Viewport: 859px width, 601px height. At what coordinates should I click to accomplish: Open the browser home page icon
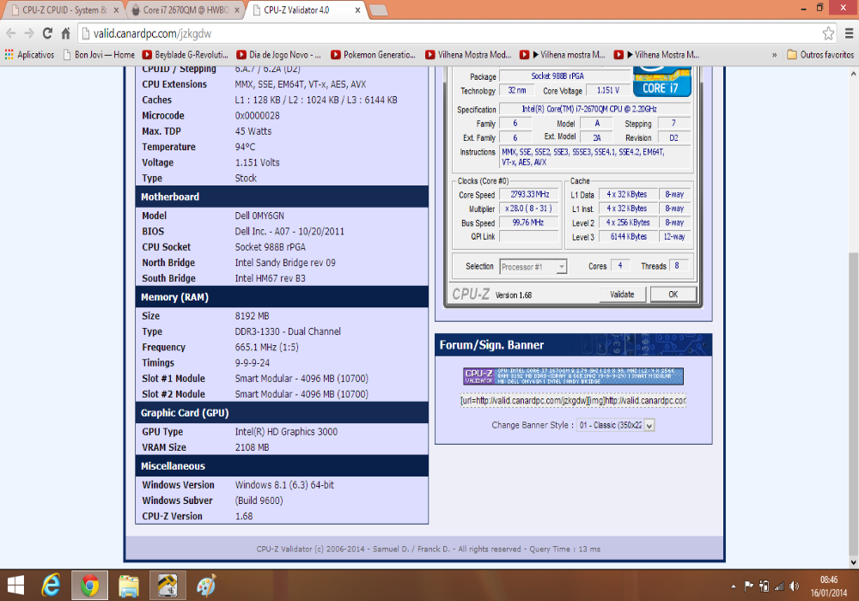coord(66,33)
